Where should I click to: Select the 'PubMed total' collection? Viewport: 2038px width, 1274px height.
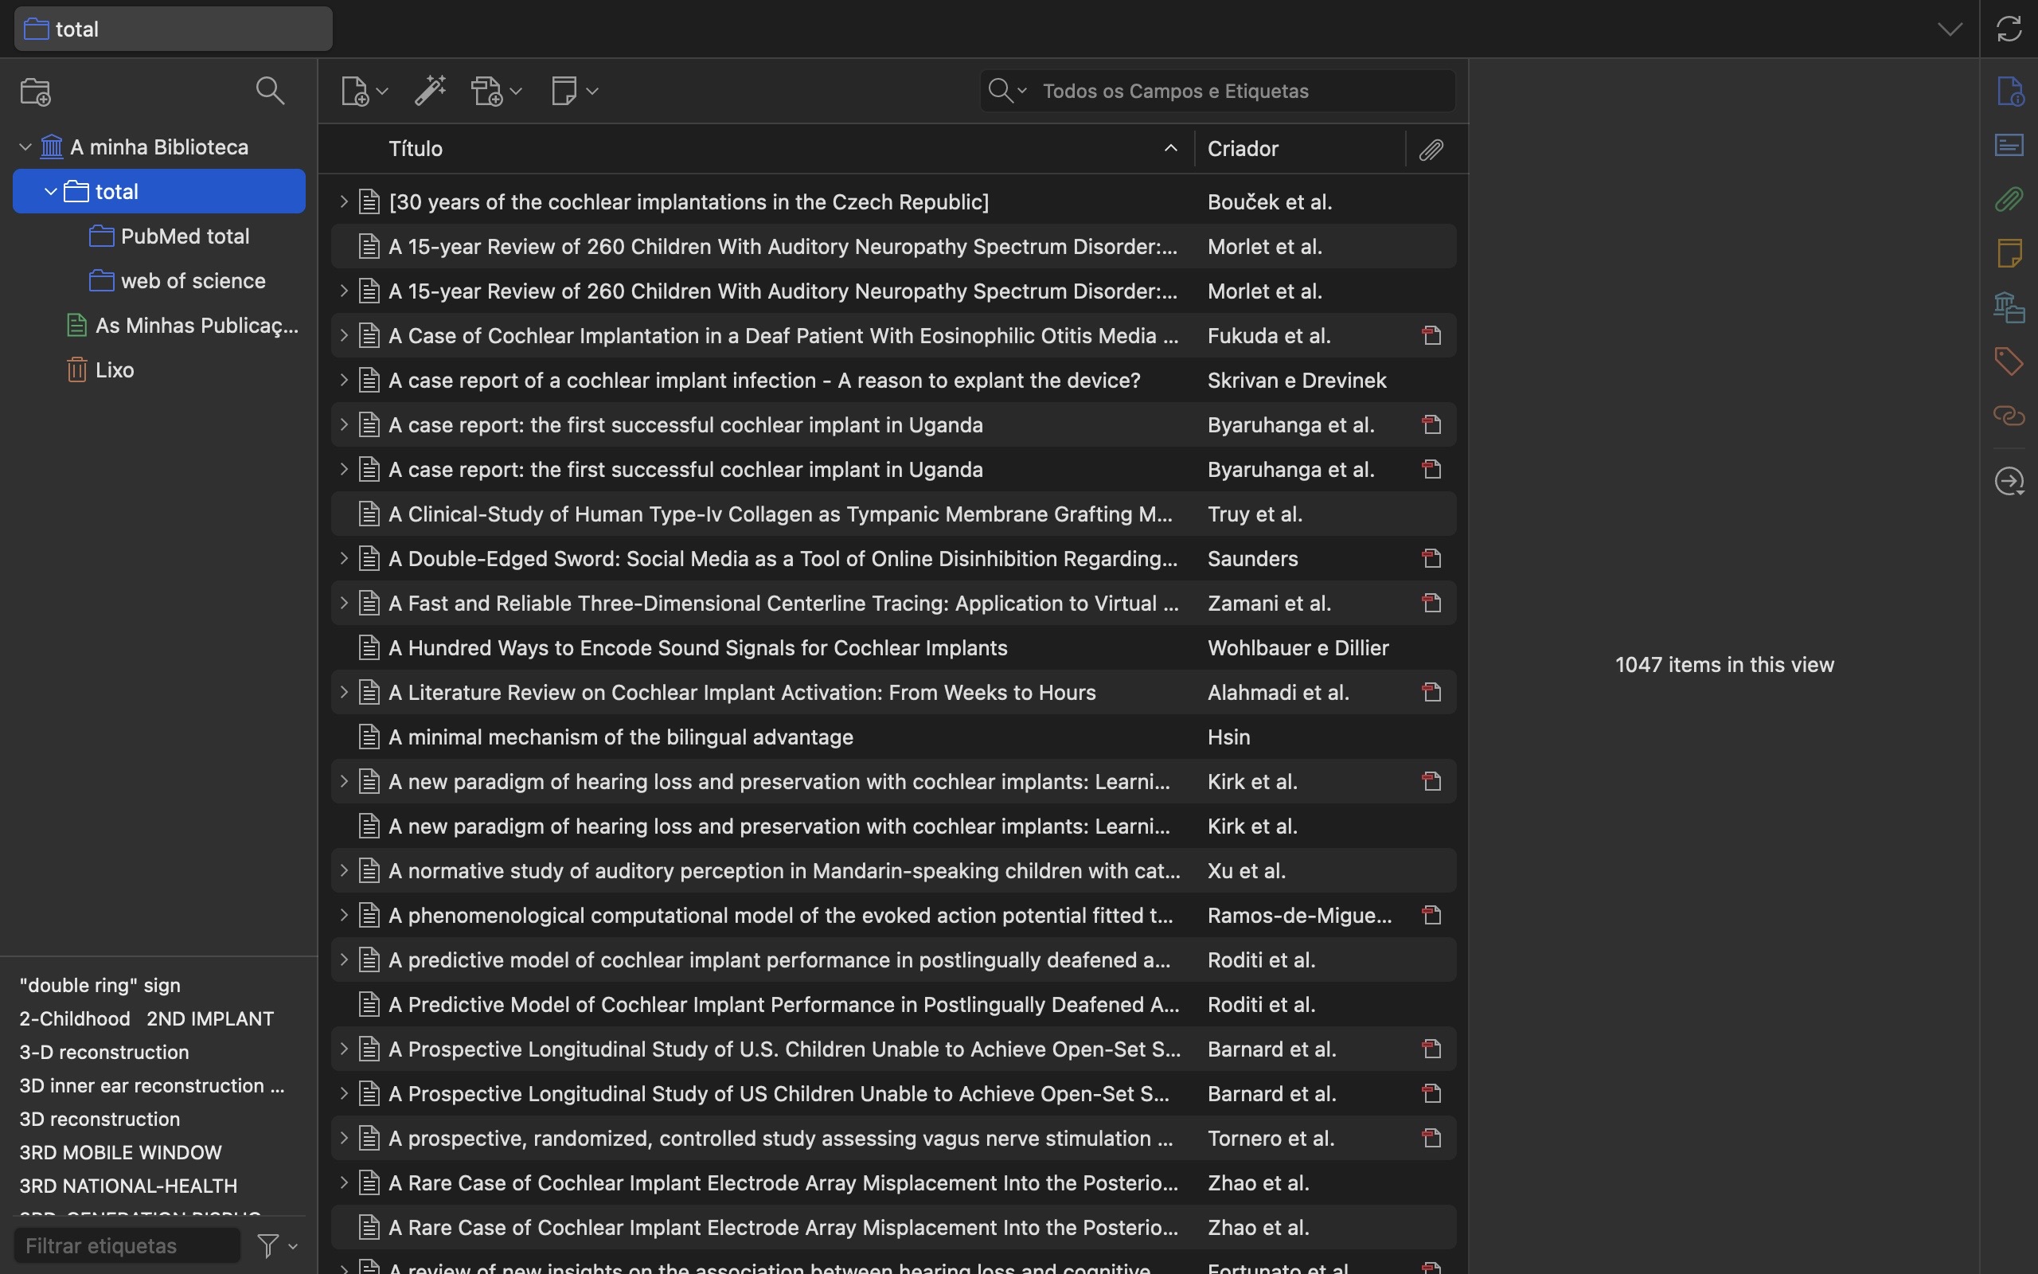[185, 236]
